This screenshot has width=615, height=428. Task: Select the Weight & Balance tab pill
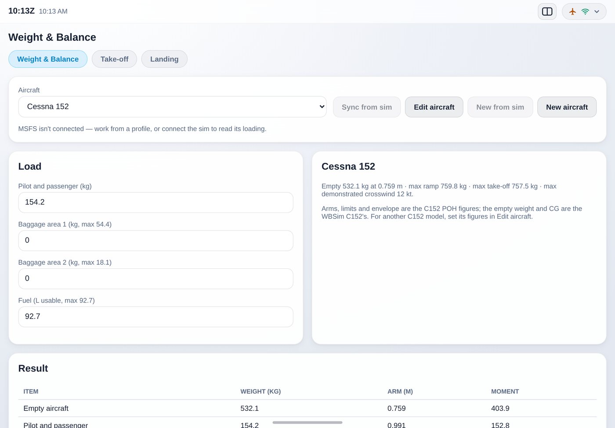pos(48,59)
